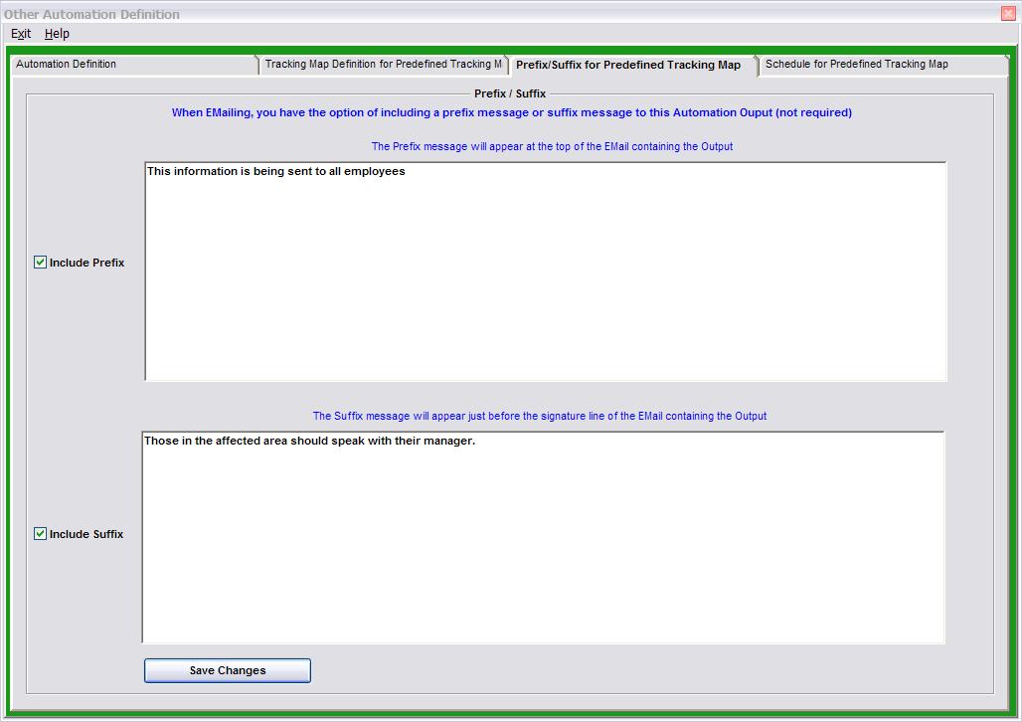Uncheck the Include Suffix checkbox

pos(41,534)
